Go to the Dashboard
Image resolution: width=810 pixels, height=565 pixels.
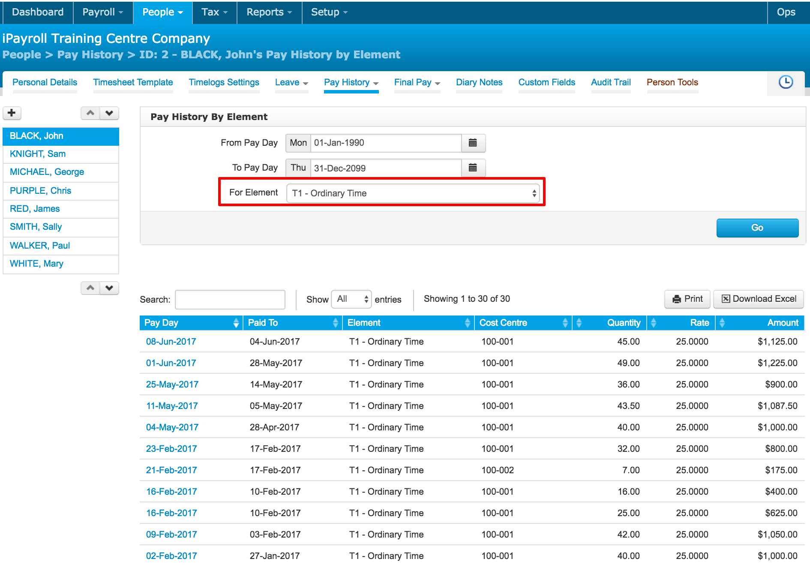(x=38, y=12)
